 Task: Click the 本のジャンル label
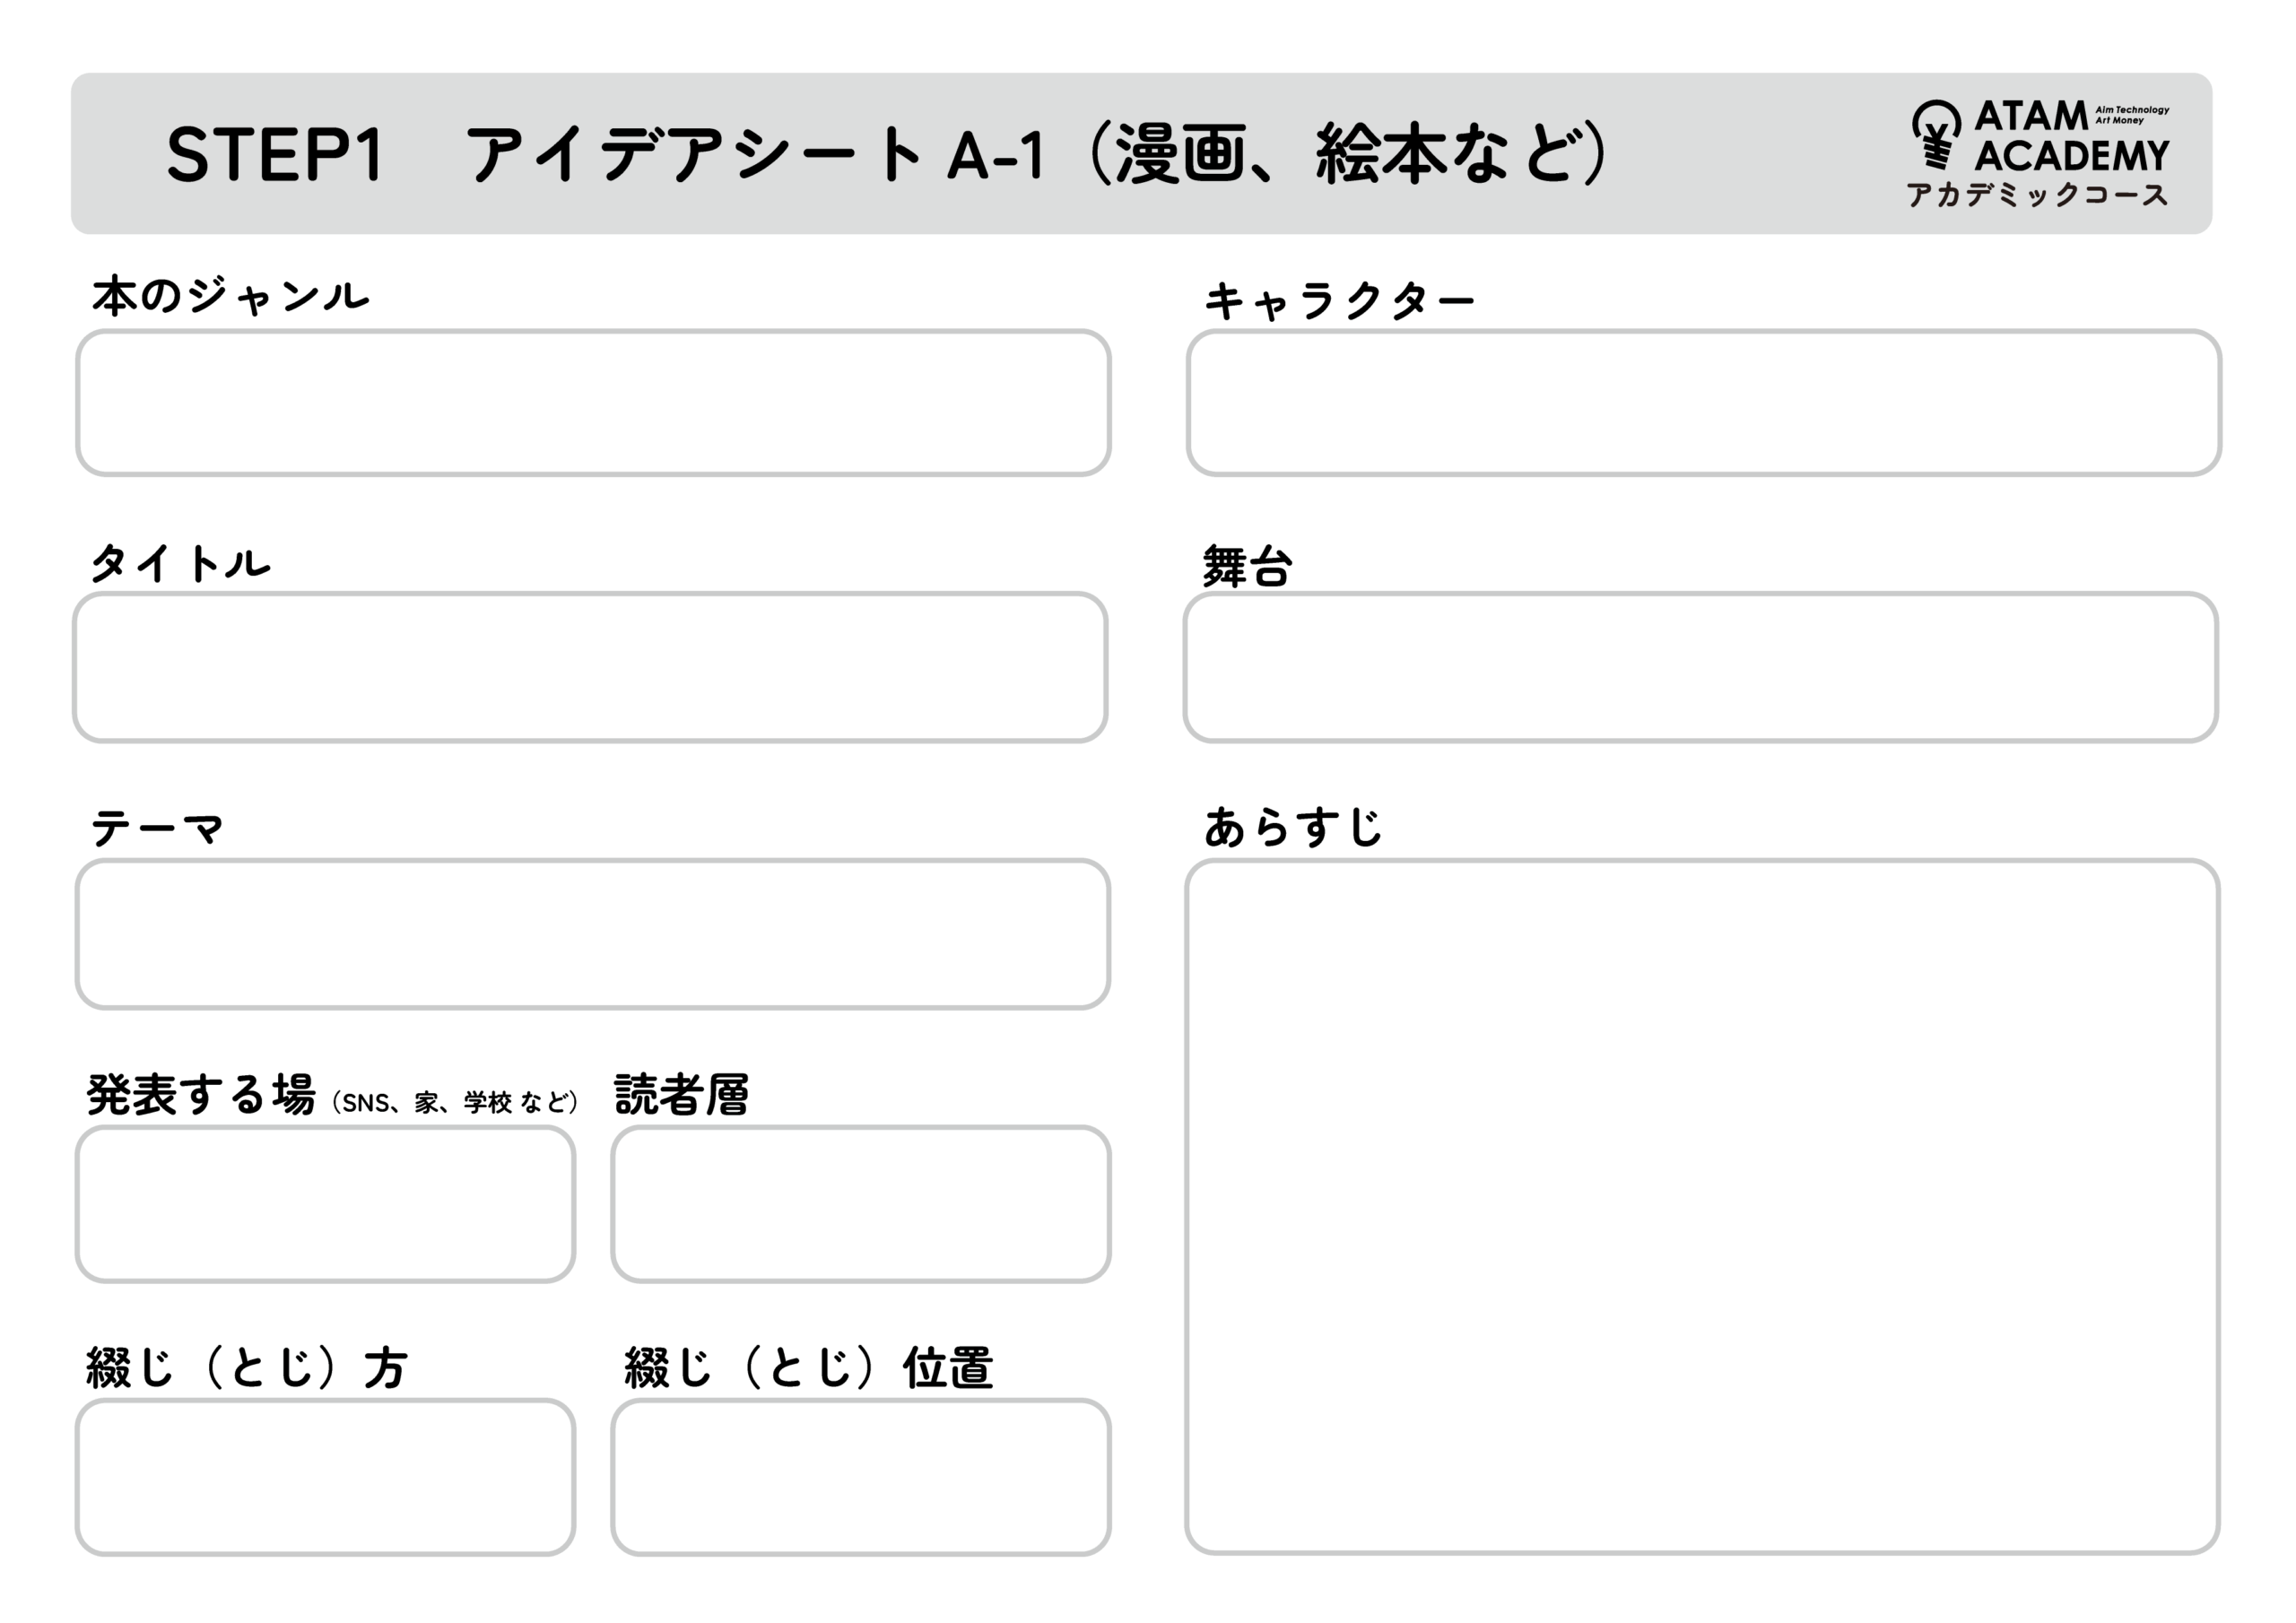click(231, 296)
